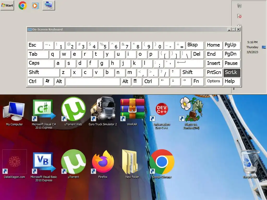Click the Bksp key
The height and width of the screenshot is (200, 267).
(195, 46)
